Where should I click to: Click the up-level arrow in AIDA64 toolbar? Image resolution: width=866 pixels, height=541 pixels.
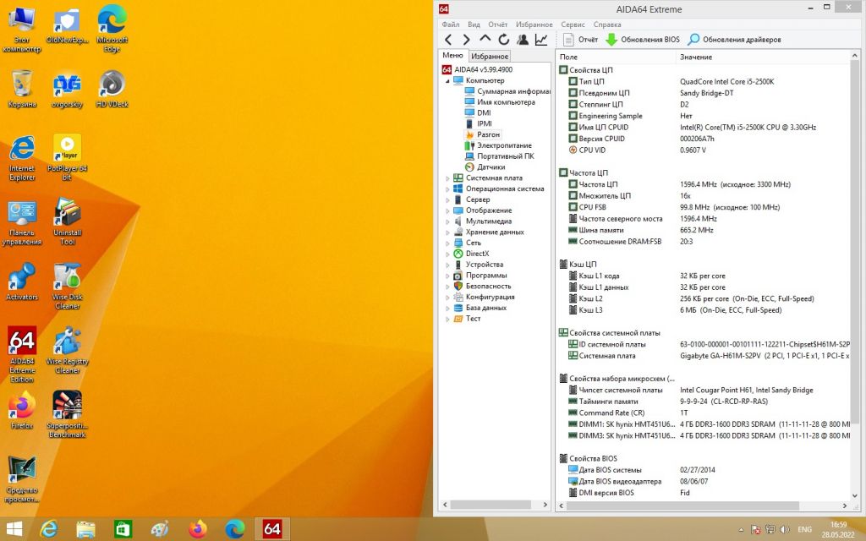(485, 39)
